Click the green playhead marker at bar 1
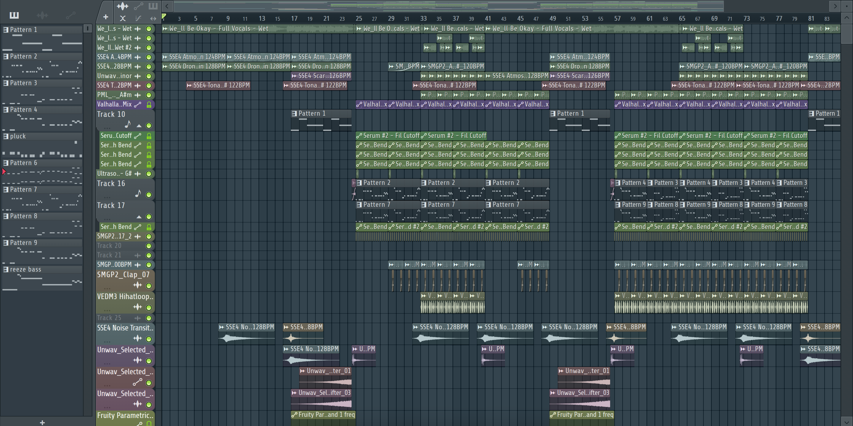The width and height of the screenshot is (853, 426). click(x=163, y=16)
